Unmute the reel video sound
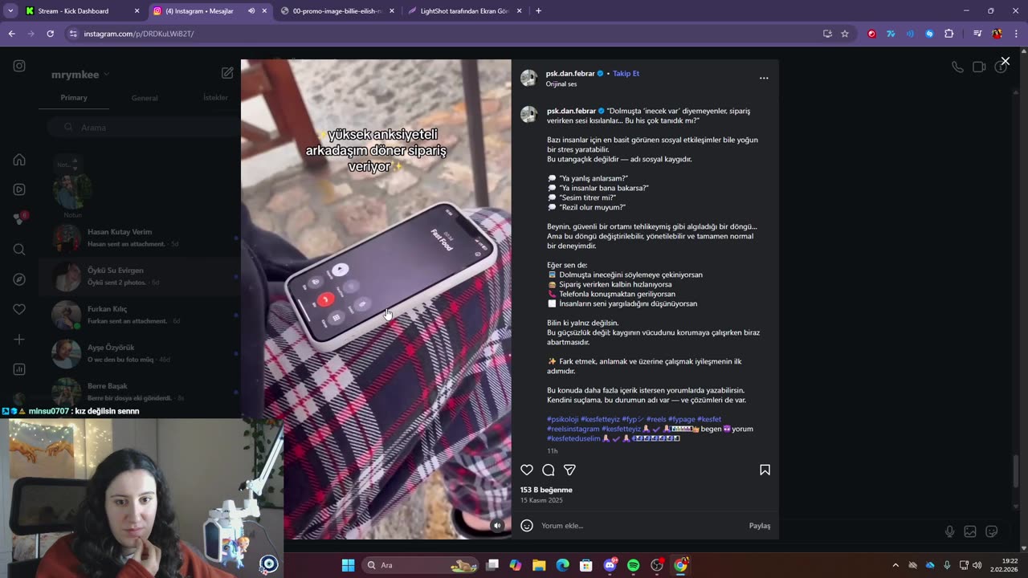 (x=497, y=526)
